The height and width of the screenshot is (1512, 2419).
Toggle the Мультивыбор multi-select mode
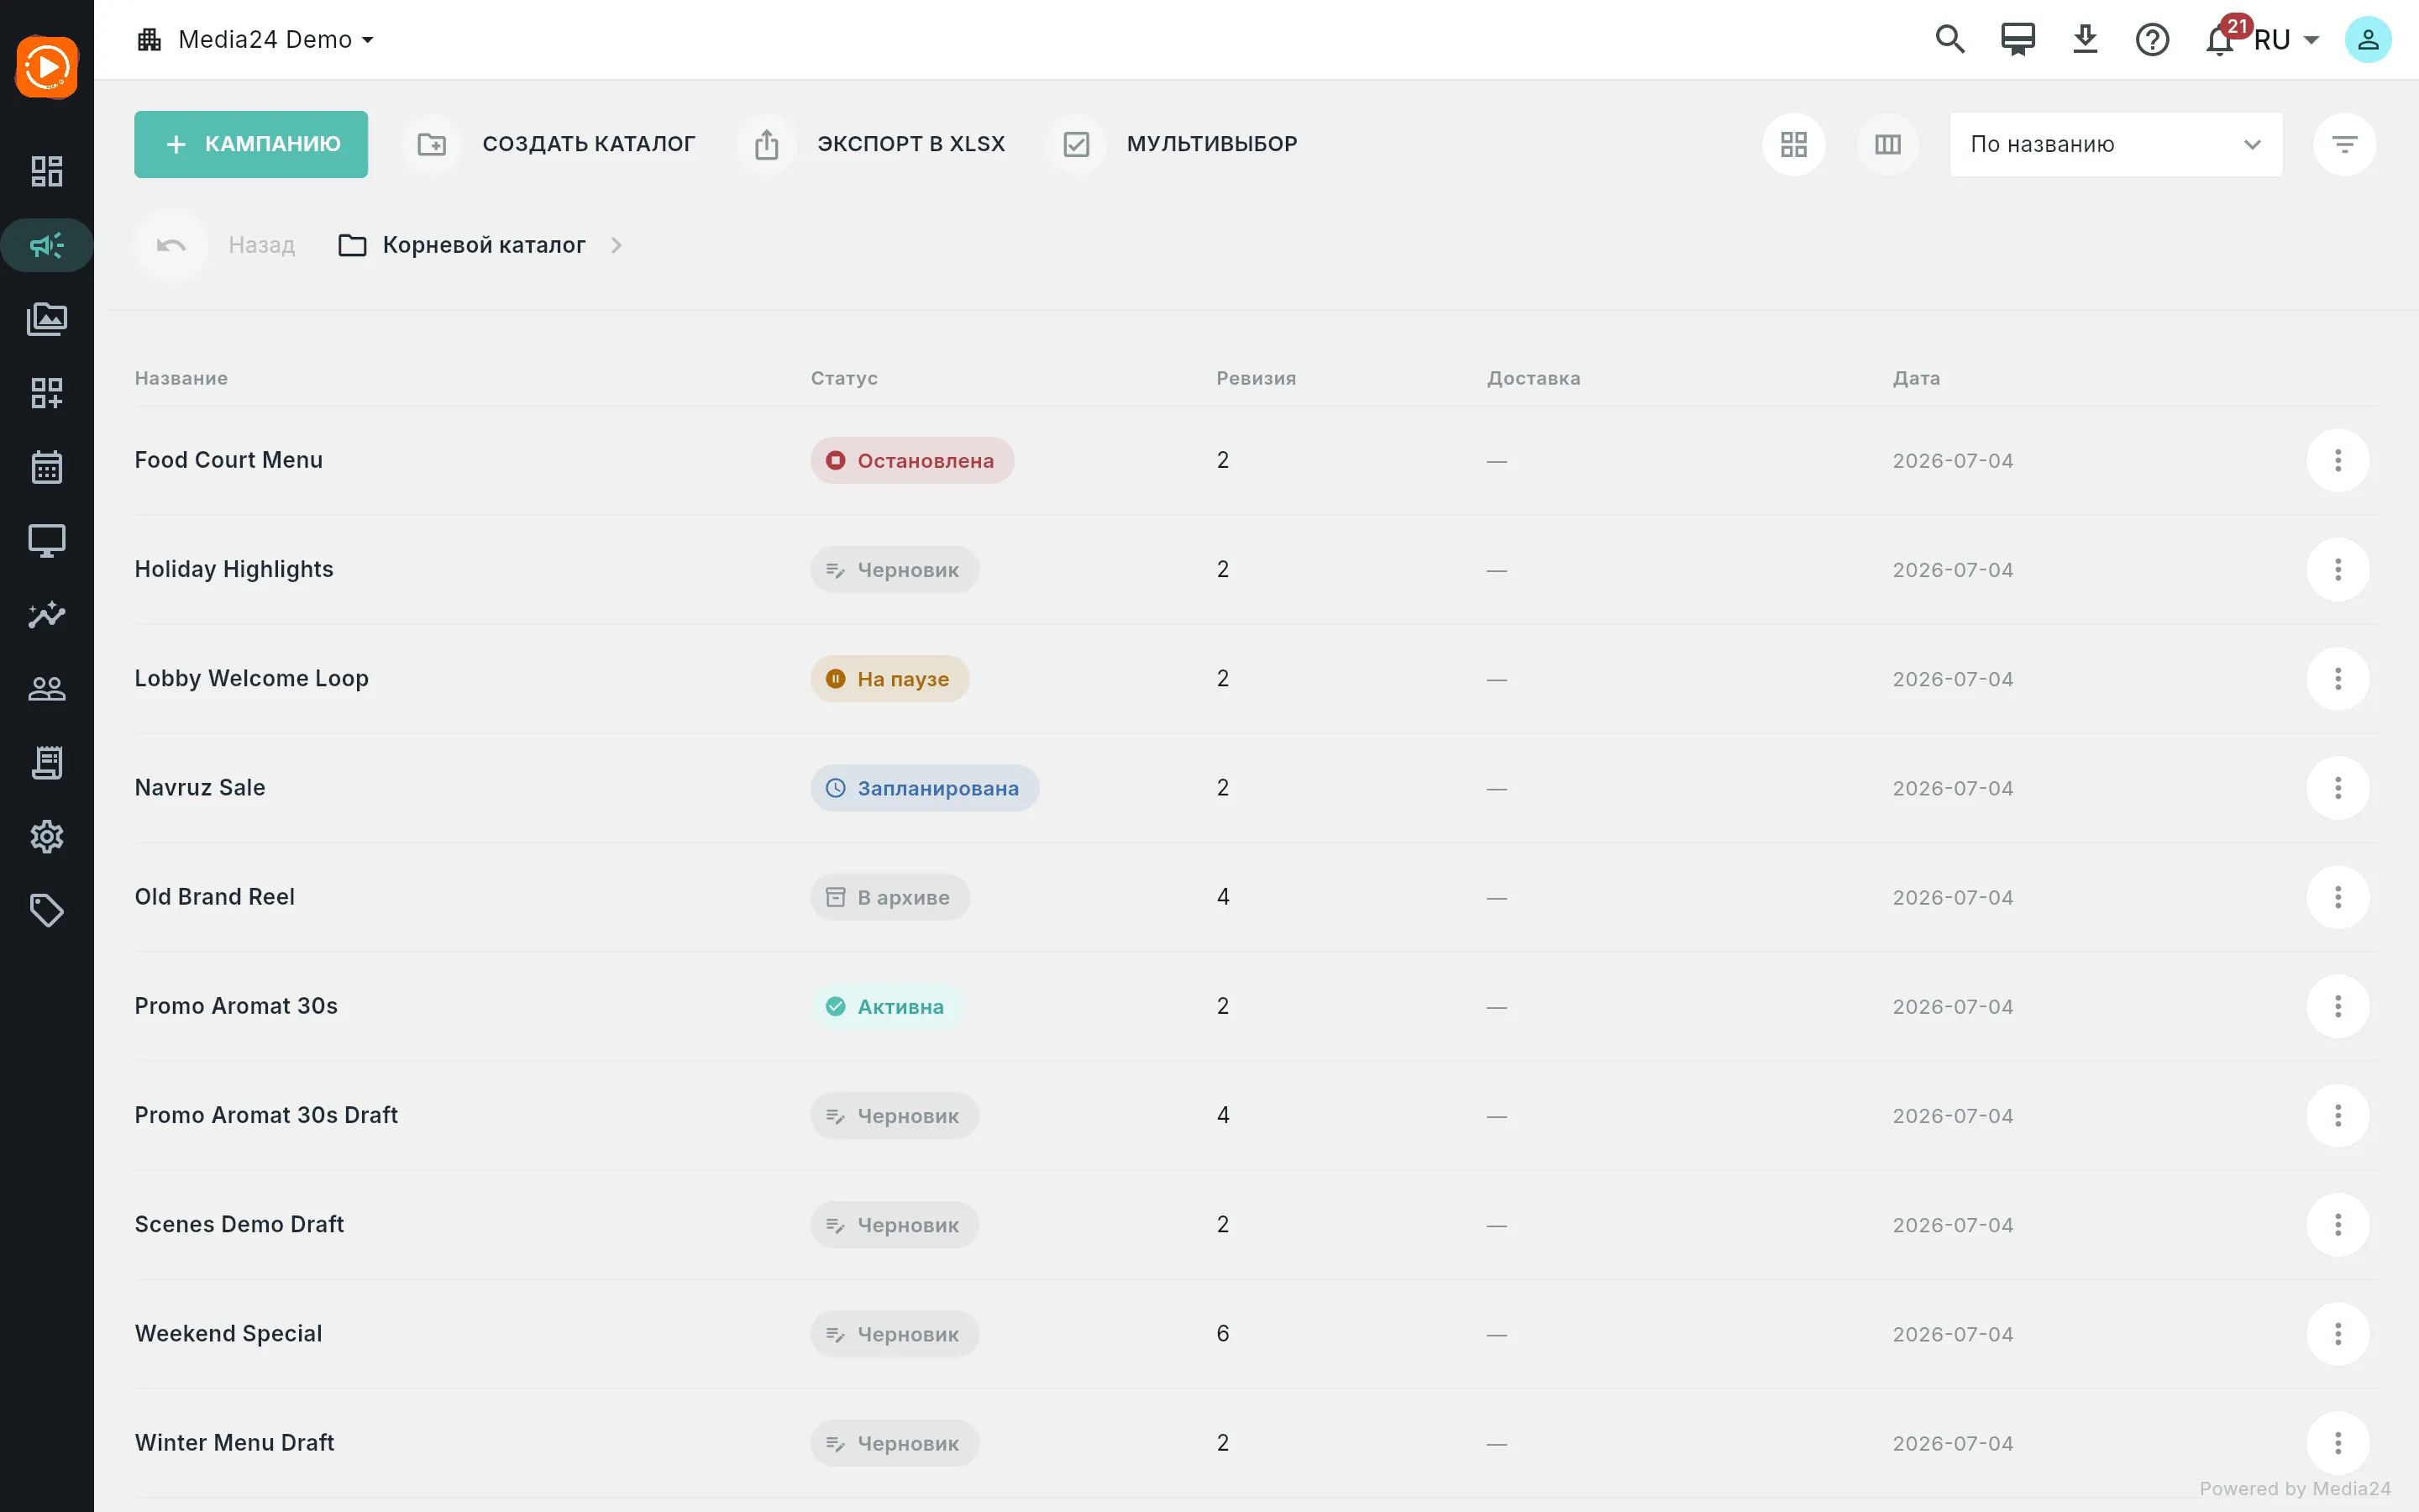(x=1173, y=144)
